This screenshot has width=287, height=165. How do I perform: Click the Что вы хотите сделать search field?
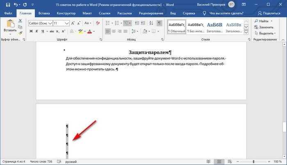coord(226,13)
